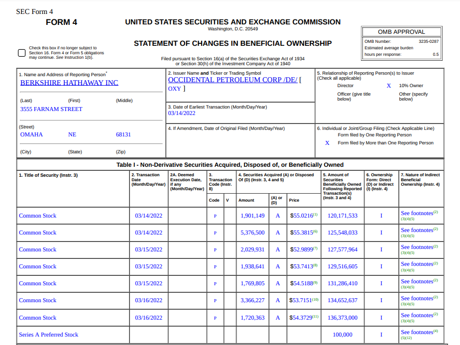Viewport: 460px width, 345px height.
Task: Click the price $53.7151
Action: [300, 300]
